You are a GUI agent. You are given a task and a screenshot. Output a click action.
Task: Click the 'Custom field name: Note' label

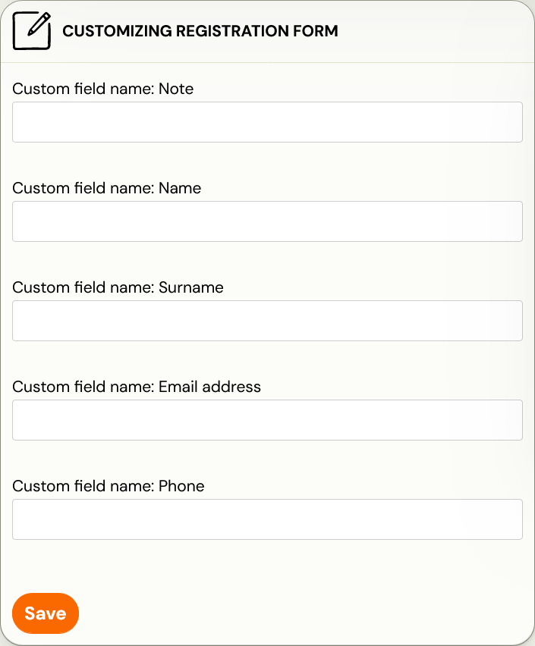[x=102, y=89]
